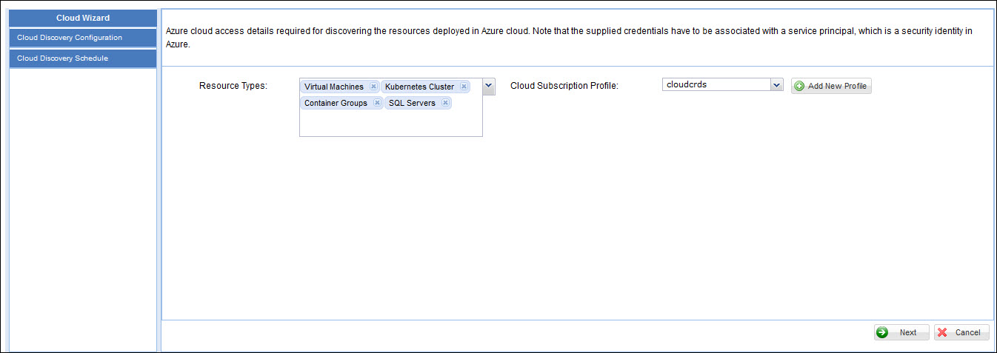Select the SQL Servers tag label

pyautogui.click(x=412, y=103)
